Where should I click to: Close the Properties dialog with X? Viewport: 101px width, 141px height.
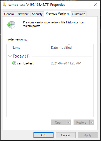(96, 4)
